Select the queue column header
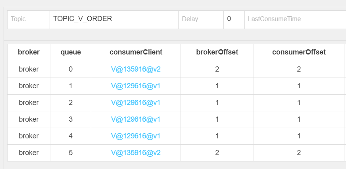The height and width of the screenshot is (169, 346). [x=71, y=52]
